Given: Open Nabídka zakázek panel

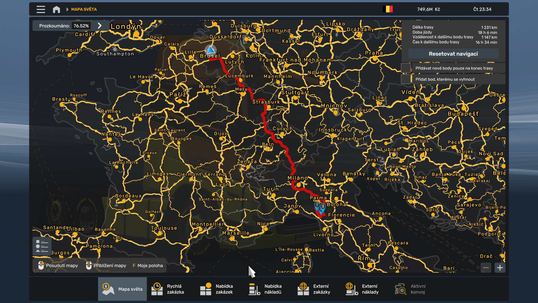Looking at the screenshot, I should pyautogui.click(x=217, y=289).
